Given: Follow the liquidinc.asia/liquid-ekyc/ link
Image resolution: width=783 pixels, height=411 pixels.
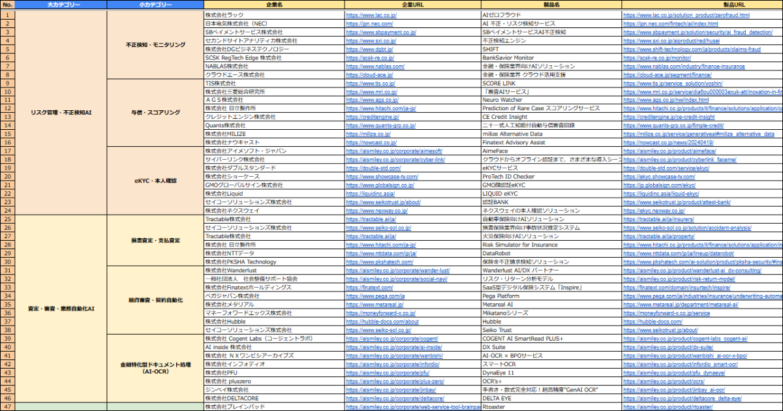Looking at the screenshot, I should pyautogui.click(x=661, y=194).
